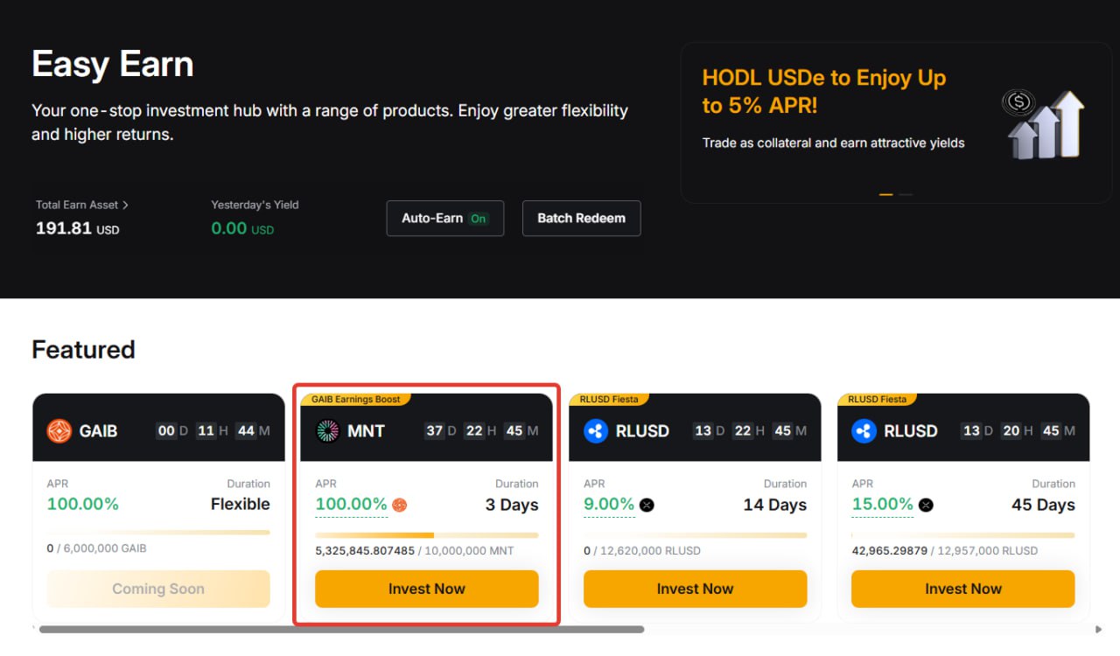The height and width of the screenshot is (656, 1120).
Task: Expand Total Earn Asset details arrow
Action: tap(125, 205)
